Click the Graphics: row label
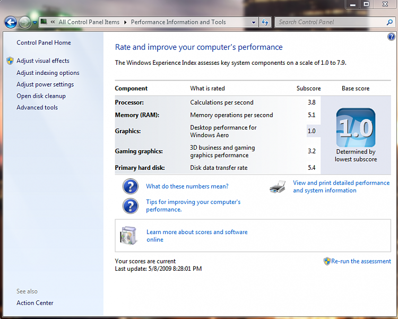 point(128,131)
